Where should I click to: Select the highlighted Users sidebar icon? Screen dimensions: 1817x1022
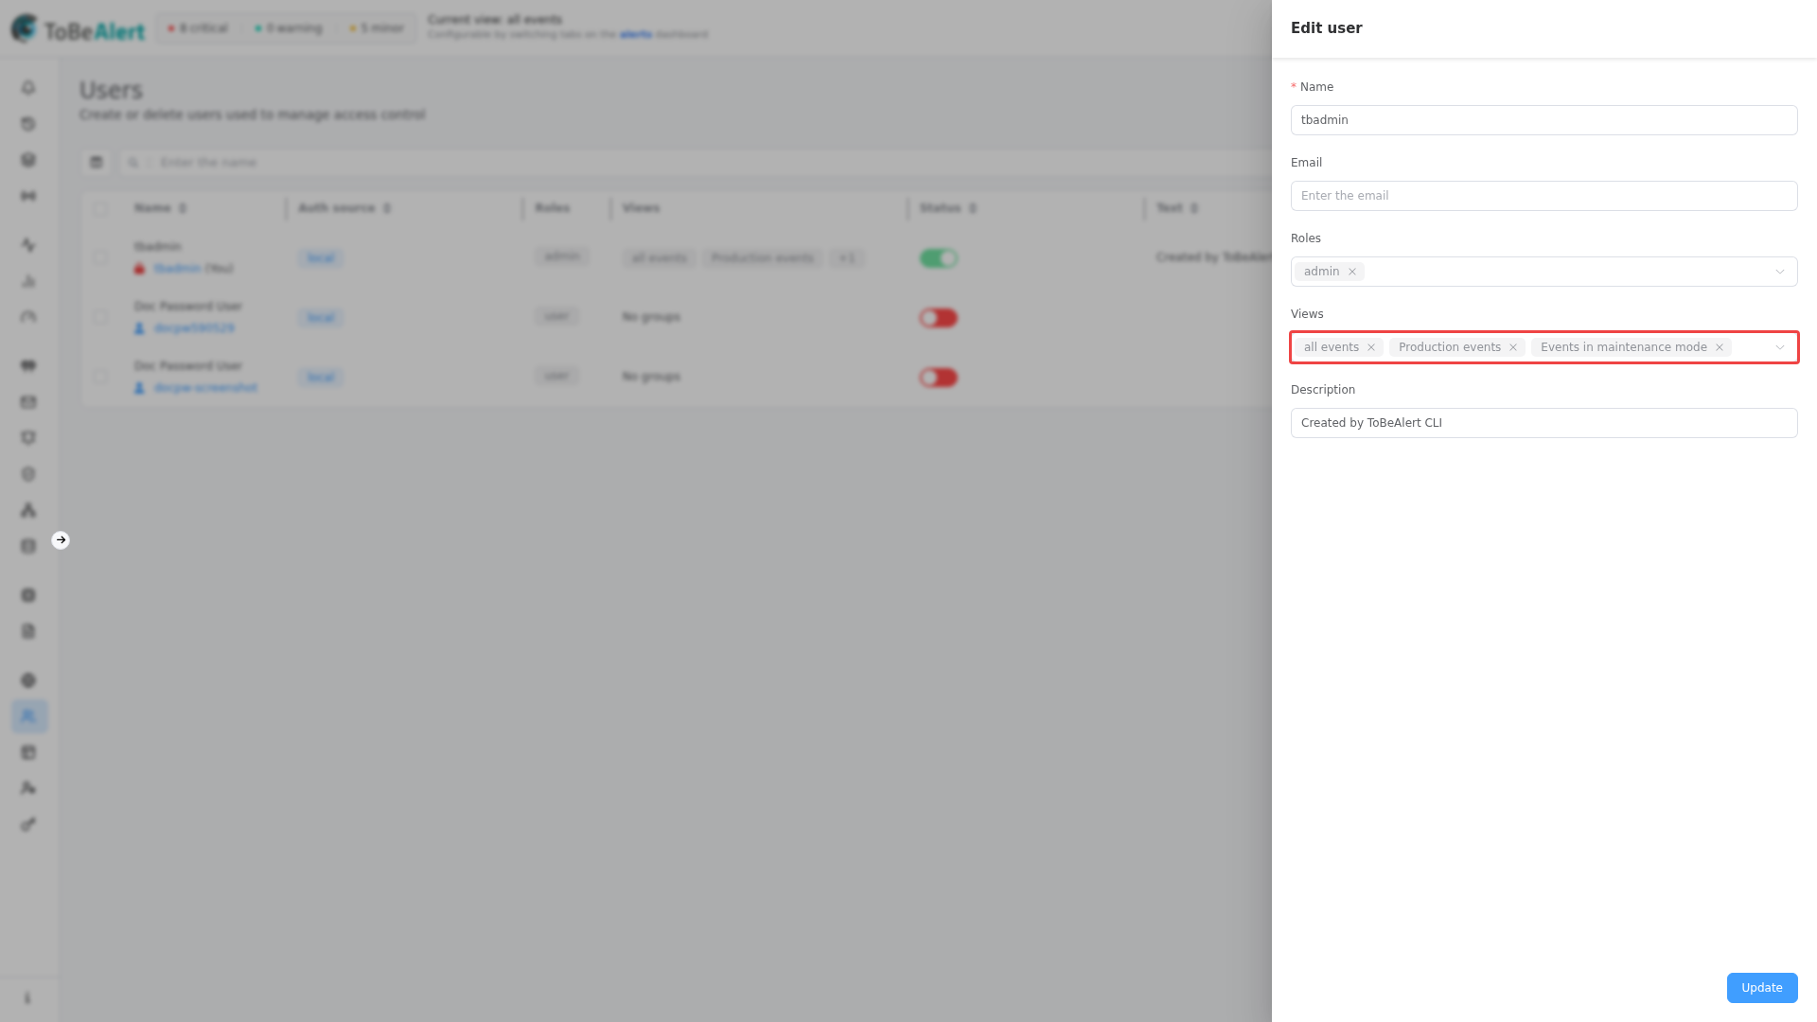coord(29,716)
